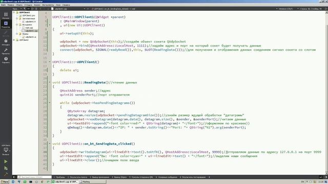
Task: Collapse the sources folder in project tree
Action: 17,25
